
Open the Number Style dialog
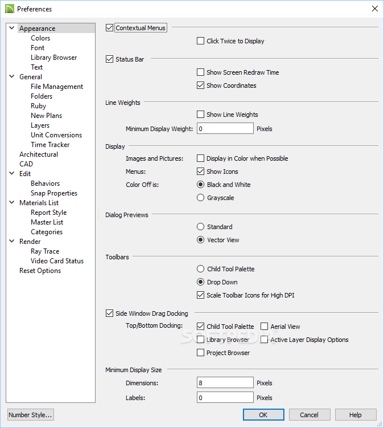[x=31, y=415]
